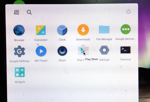This screenshot has height=102, width=150.
Task: Click the 'Clock' label text
Action: pos(62,40)
